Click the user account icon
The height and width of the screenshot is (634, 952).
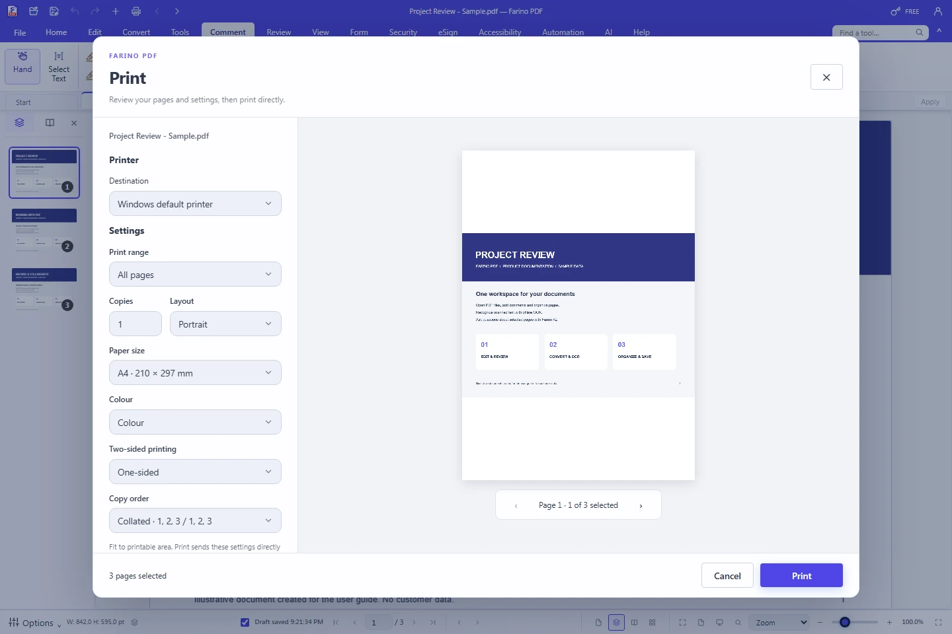click(937, 11)
